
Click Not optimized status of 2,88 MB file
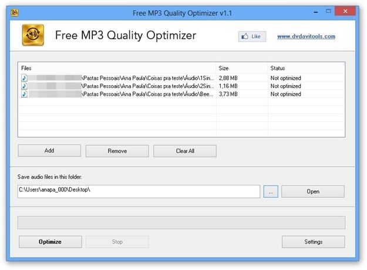[x=286, y=78]
